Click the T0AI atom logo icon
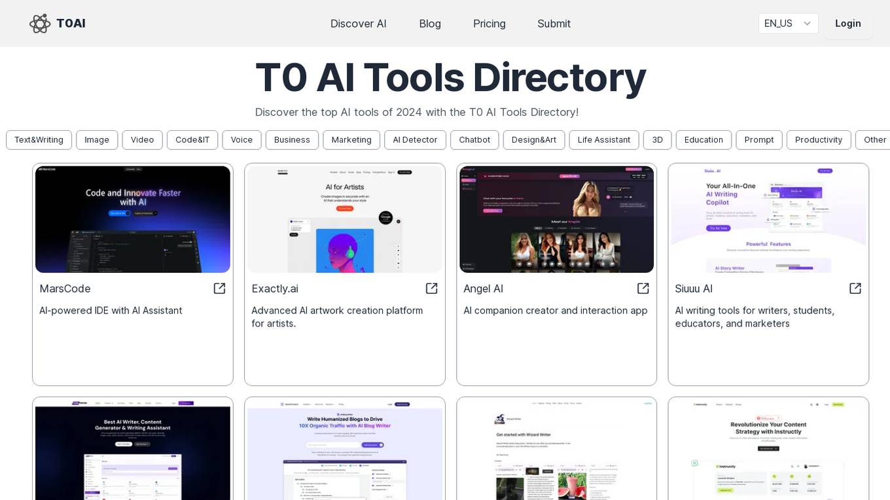890x500 pixels. point(40,24)
